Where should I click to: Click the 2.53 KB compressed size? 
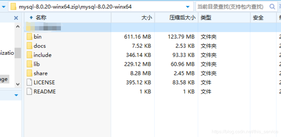[185, 46]
